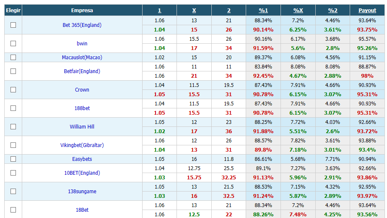Tick the checkbox for Bet 365(England)
The image size is (387, 218).
click(13, 25)
